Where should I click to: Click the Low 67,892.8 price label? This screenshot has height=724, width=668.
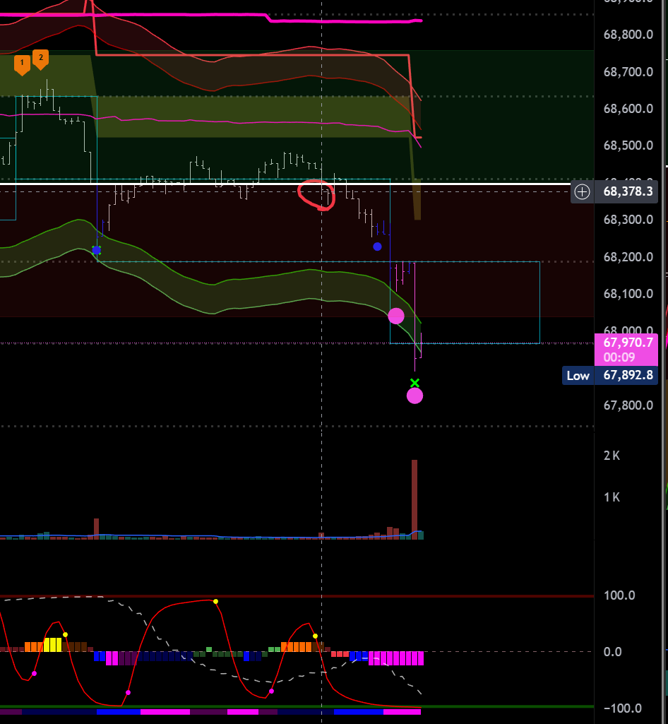tap(610, 375)
